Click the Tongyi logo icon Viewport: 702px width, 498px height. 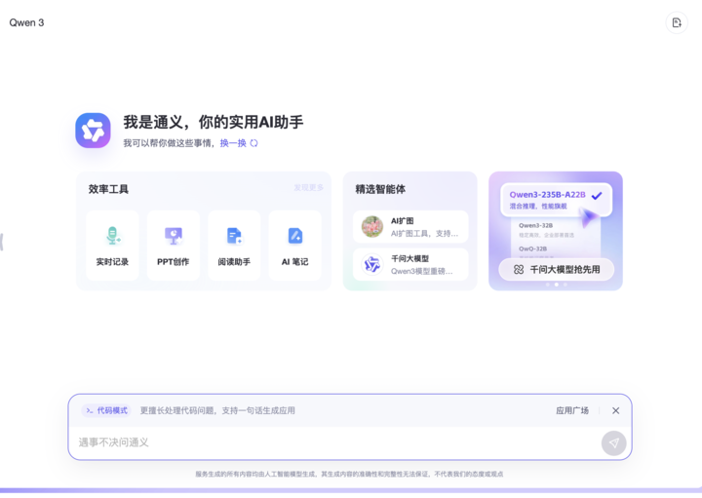pyautogui.click(x=94, y=131)
